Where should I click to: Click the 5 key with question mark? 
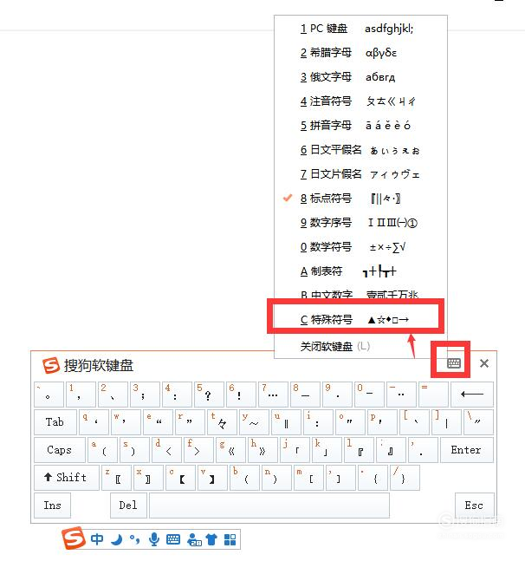point(209,395)
